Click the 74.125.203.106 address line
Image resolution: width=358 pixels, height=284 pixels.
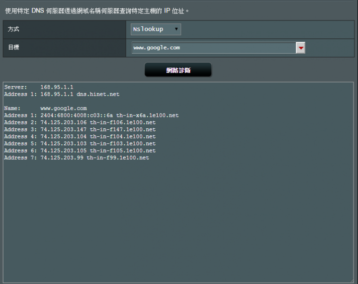[80, 122]
